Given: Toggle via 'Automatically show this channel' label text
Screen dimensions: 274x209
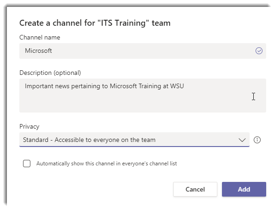Looking at the screenshot, I should pos(106,164).
